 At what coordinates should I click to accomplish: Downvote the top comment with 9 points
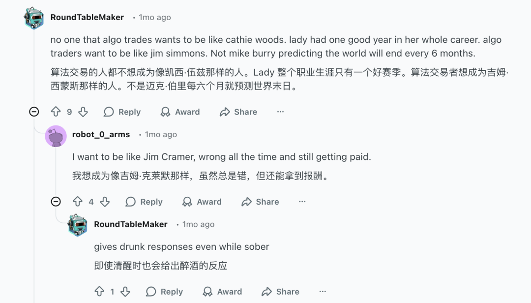pos(83,112)
